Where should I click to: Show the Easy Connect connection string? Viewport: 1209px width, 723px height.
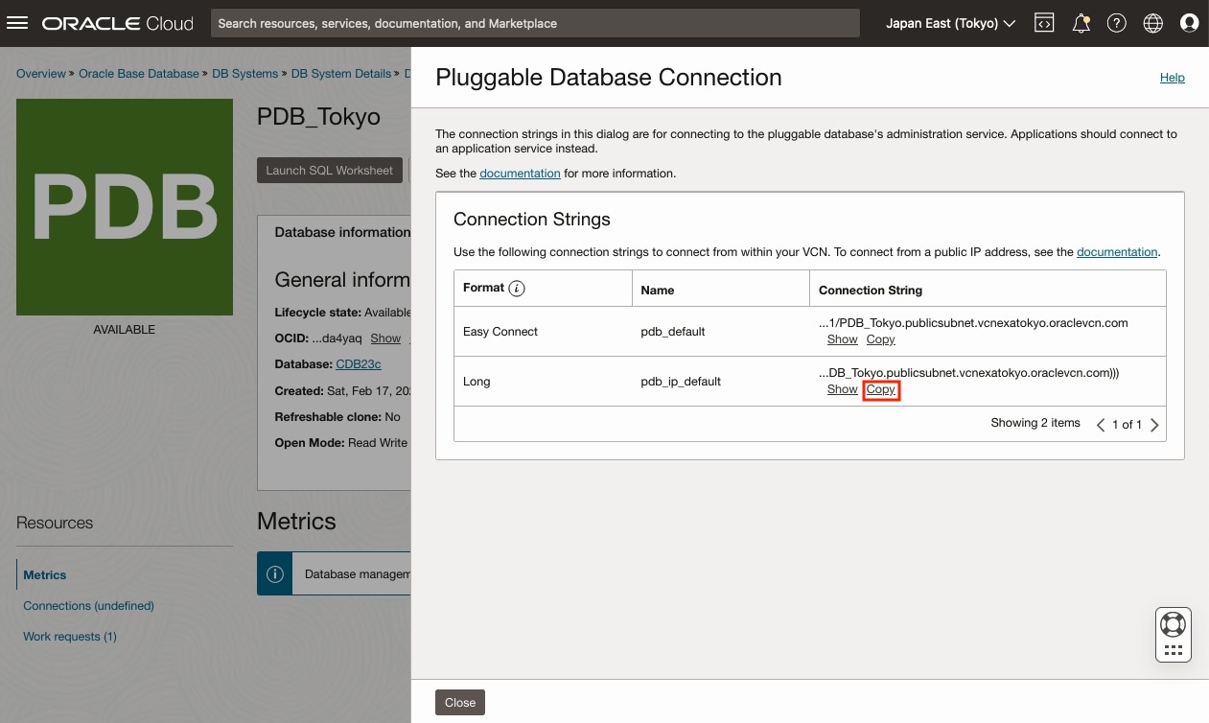(842, 338)
